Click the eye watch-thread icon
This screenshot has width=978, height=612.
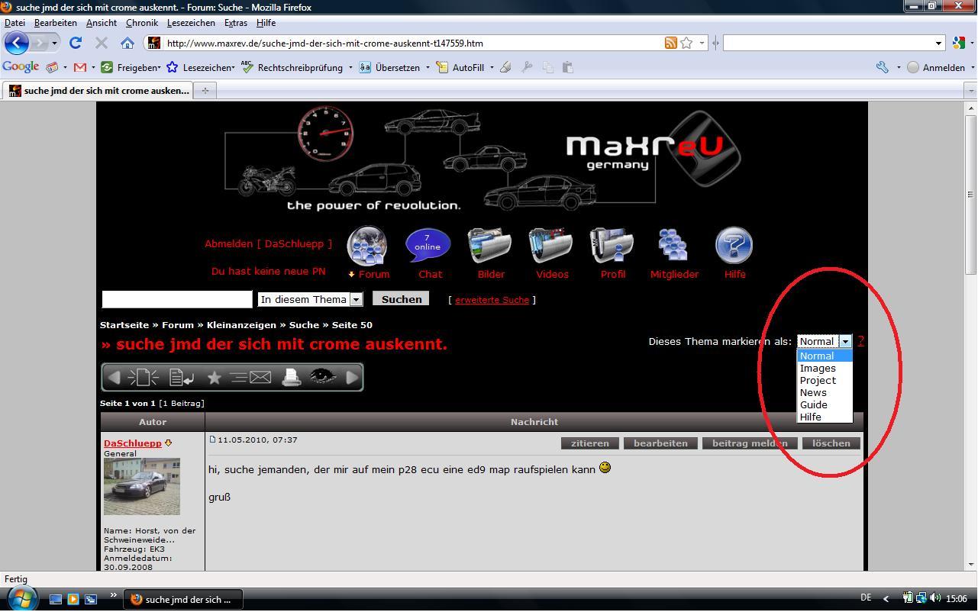(322, 377)
